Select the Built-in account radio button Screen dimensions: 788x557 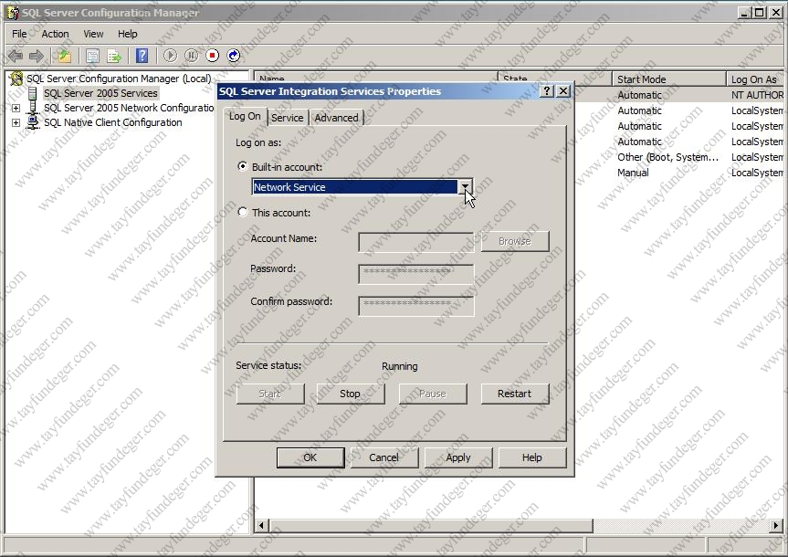[243, 166]
